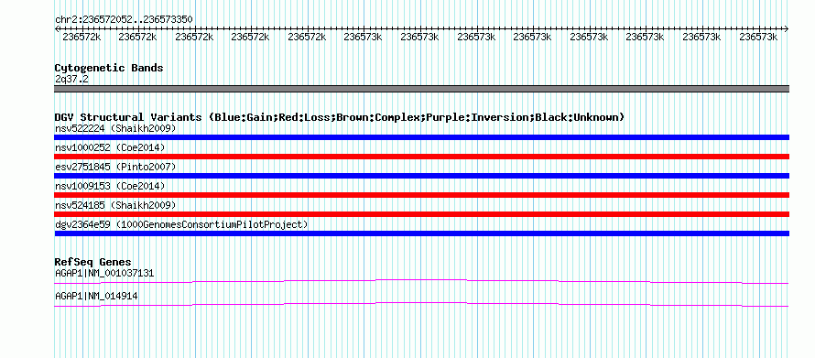Select the 2q37.2 band label
815x358 pixels.
71,79
